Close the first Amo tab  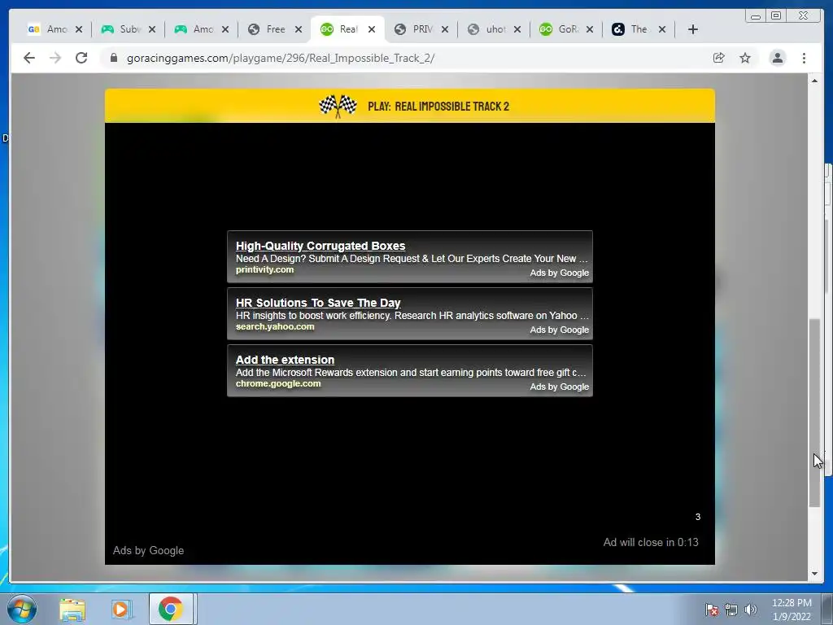click(79, 29)
